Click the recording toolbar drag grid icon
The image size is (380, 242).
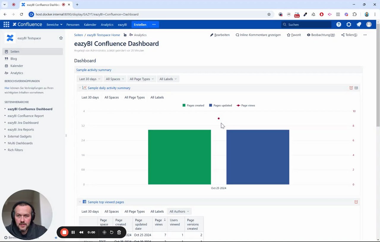point(104,232)
